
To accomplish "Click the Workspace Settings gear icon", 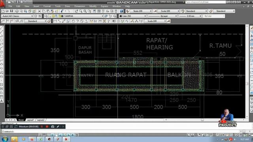I will 36,16.
